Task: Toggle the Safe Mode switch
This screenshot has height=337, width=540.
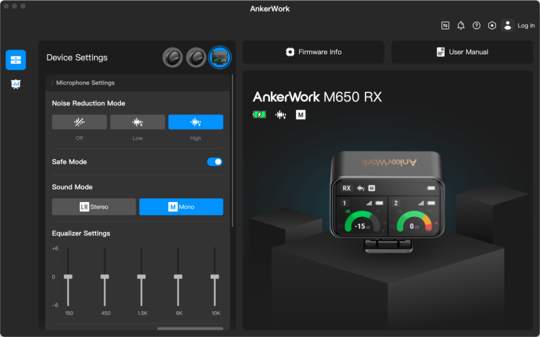Action: pyautogui.click(x=214, y=162)
